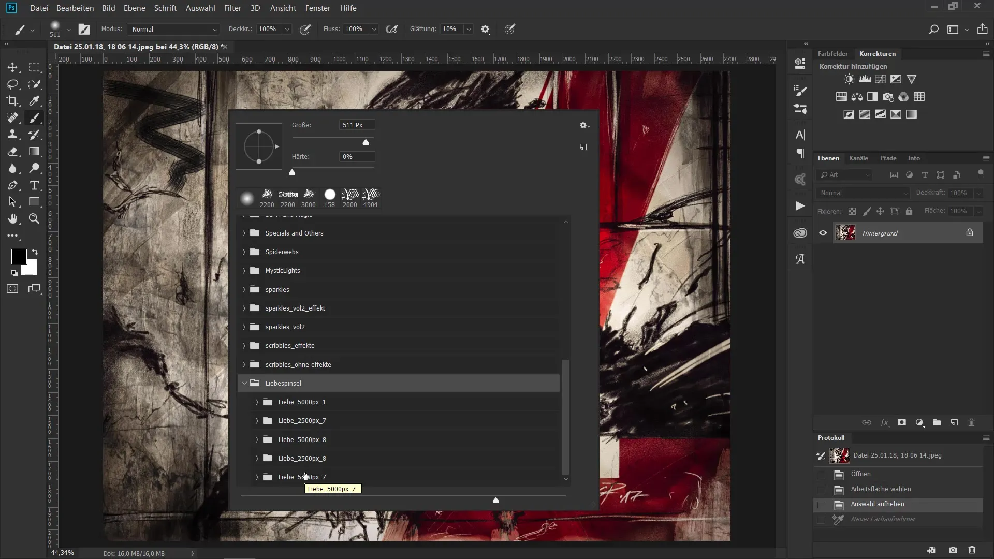Toggle visibility of Hintergrund layer

pos(823,233)
